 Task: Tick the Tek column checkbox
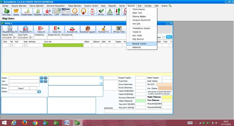[x=11, y=45]
